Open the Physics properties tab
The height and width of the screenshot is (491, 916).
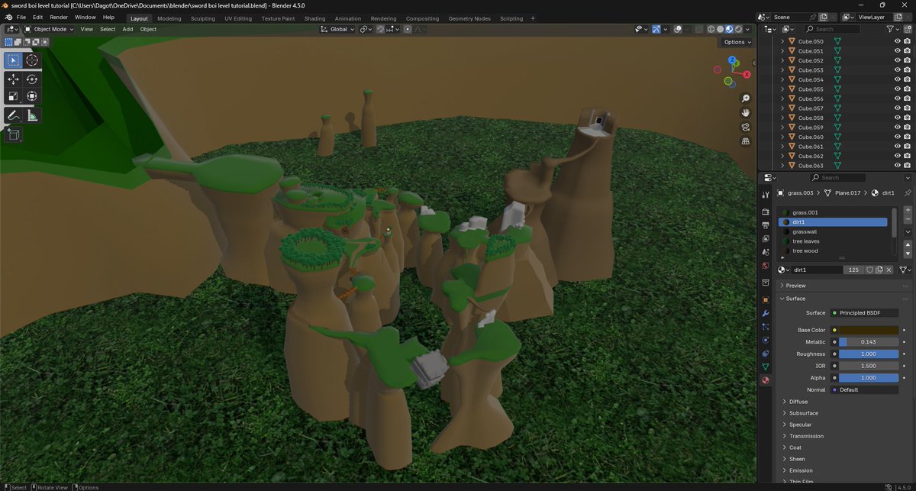pyautogui.click(x=766, y=340)
